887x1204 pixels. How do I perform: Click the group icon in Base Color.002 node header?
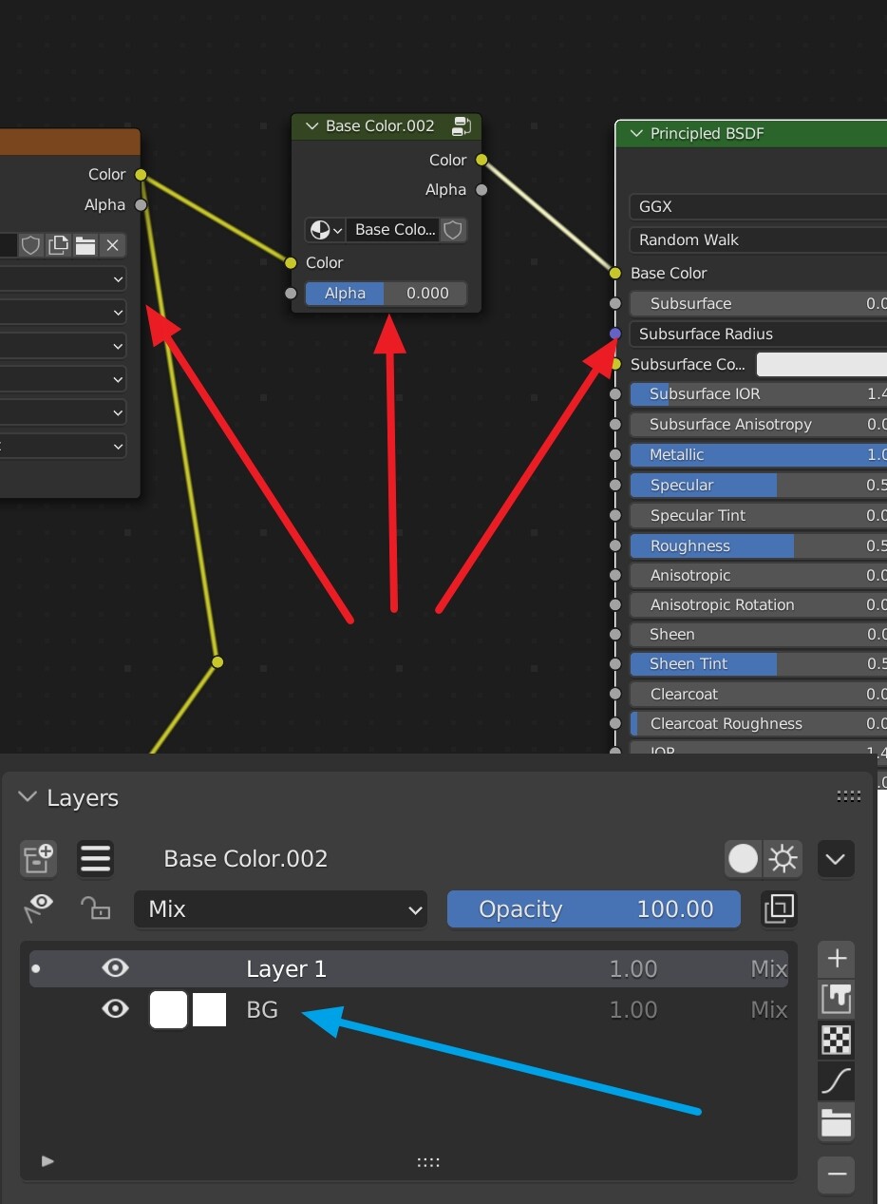click(462, 125)
